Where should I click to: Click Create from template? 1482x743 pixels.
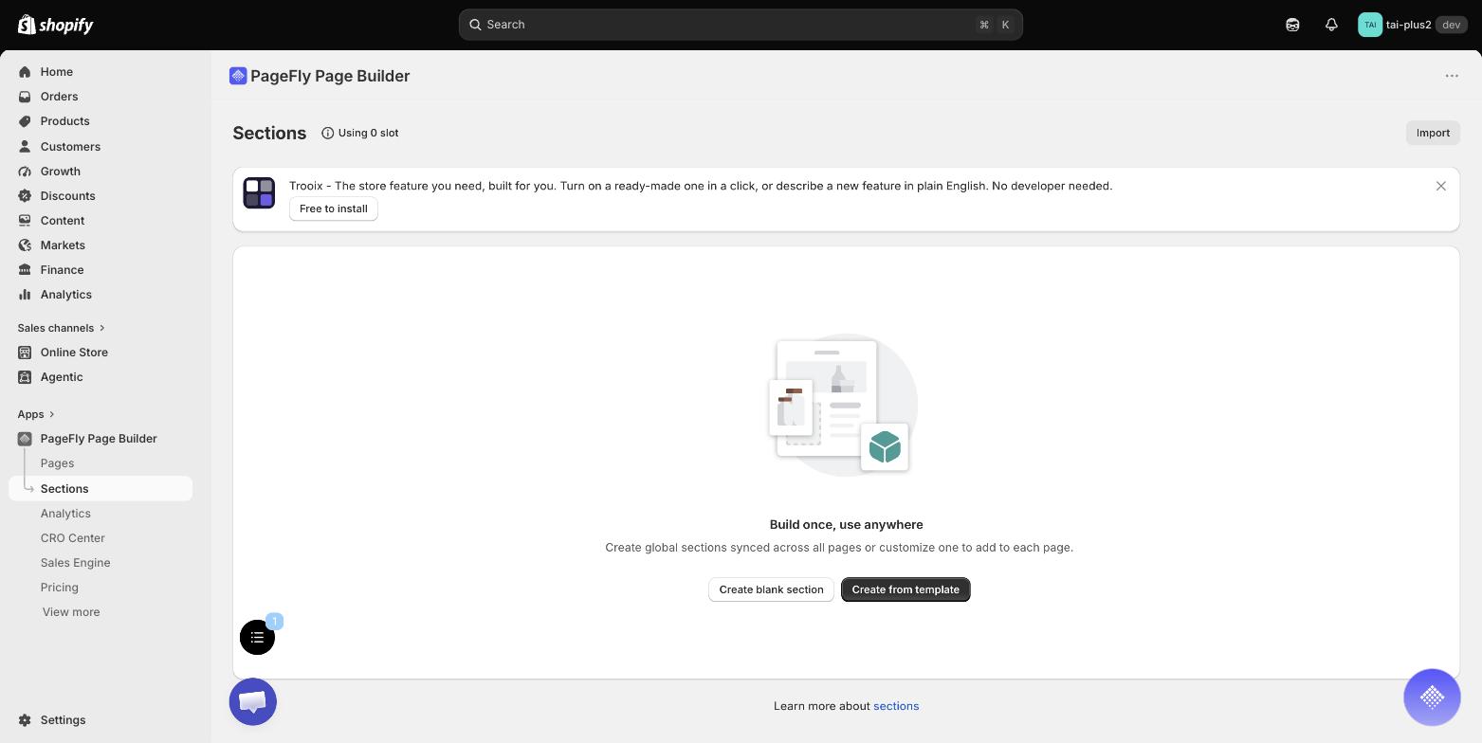click(x=906, y=589)
